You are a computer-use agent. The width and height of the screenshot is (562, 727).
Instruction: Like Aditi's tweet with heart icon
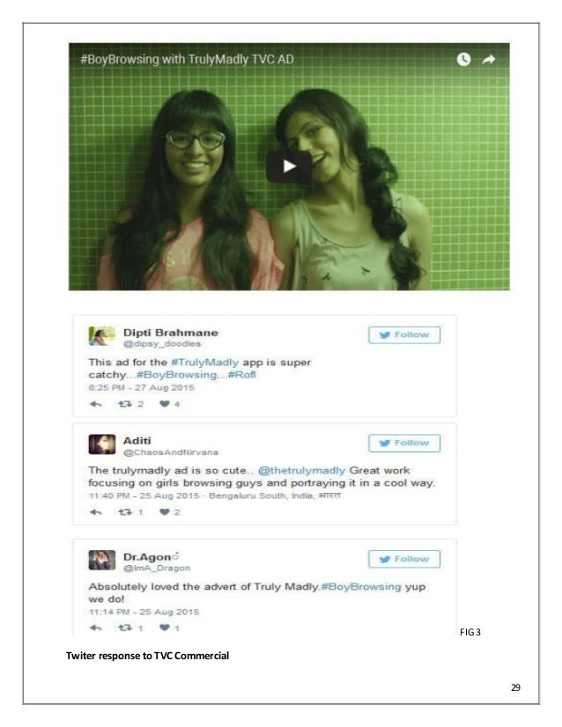point(165,512)
